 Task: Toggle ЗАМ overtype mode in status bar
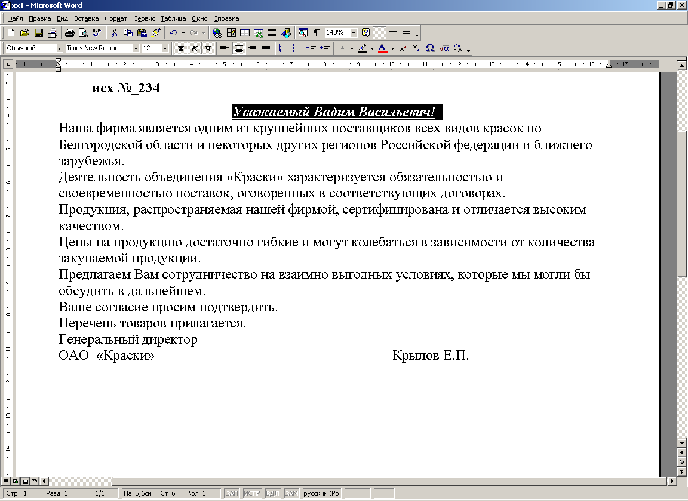point(291,493)
